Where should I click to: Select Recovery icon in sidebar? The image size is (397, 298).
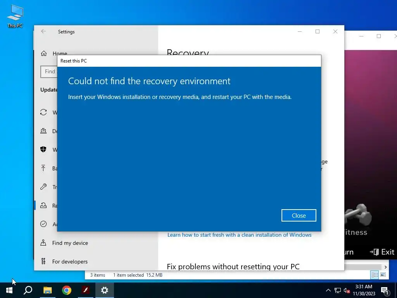pyautogui.click(x=43, y=206)
